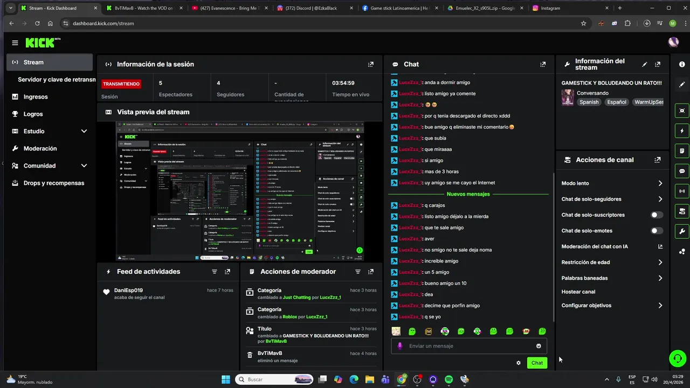Expand Modo lento options
This screenshot has height=388, width=690.
point(660,183)
